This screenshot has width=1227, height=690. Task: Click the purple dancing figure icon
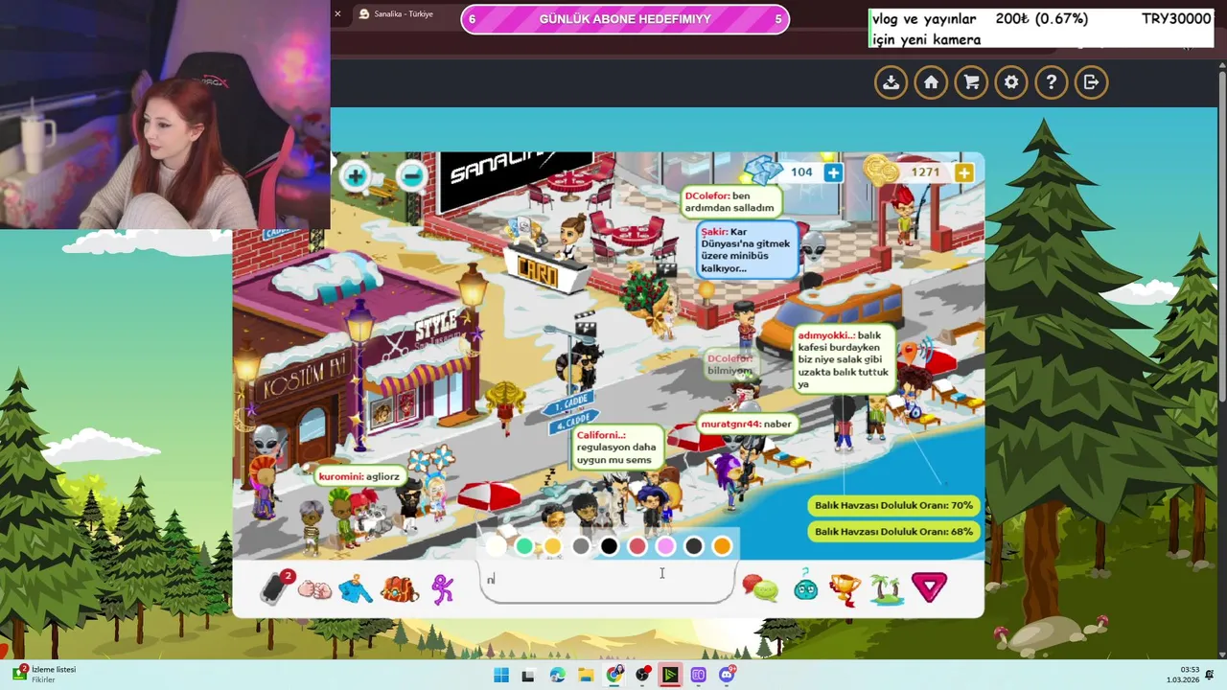point(442,588)
